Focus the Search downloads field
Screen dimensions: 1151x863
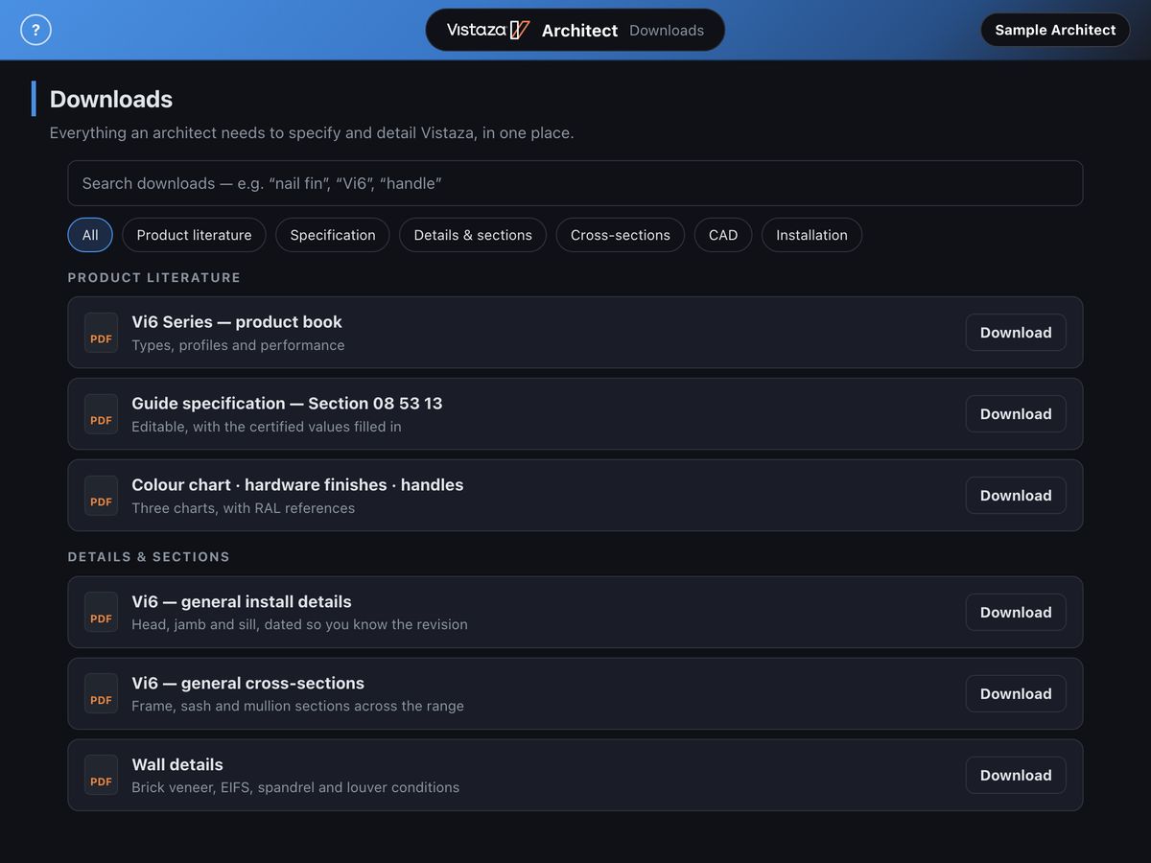click(x=575, y=183)
